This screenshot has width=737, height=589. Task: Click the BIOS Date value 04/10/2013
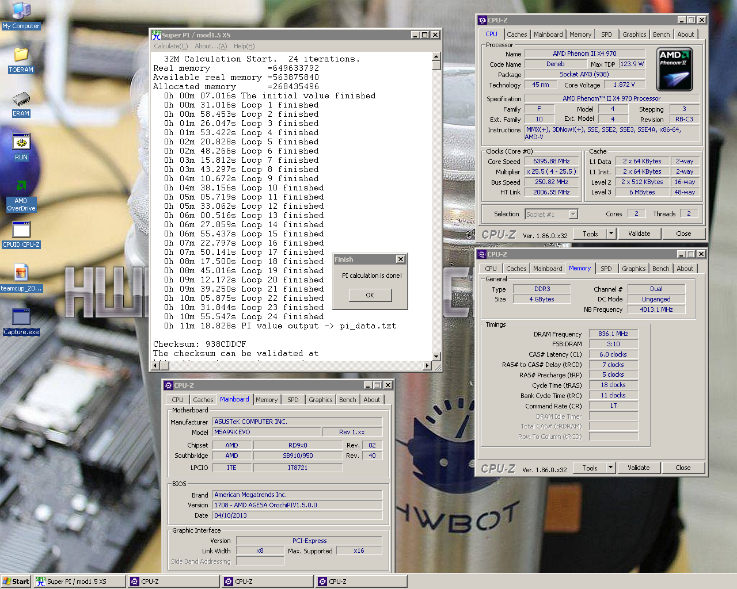[x=297, y=515]
